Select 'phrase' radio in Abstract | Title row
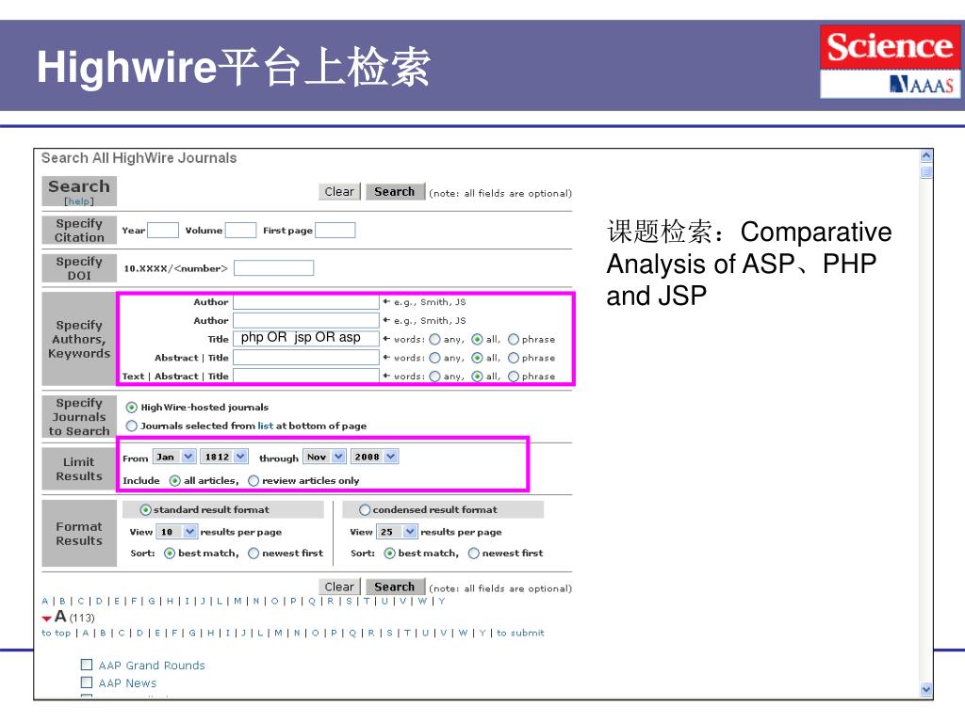 (514, 358)
